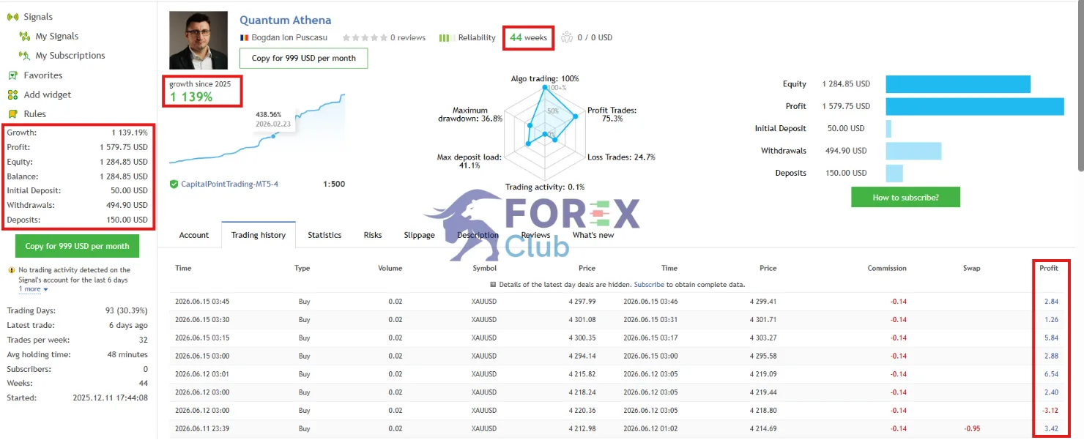This screenshot has height=440, width=1084.
Task: Click the How to subscribe? button
Action: 905,198
